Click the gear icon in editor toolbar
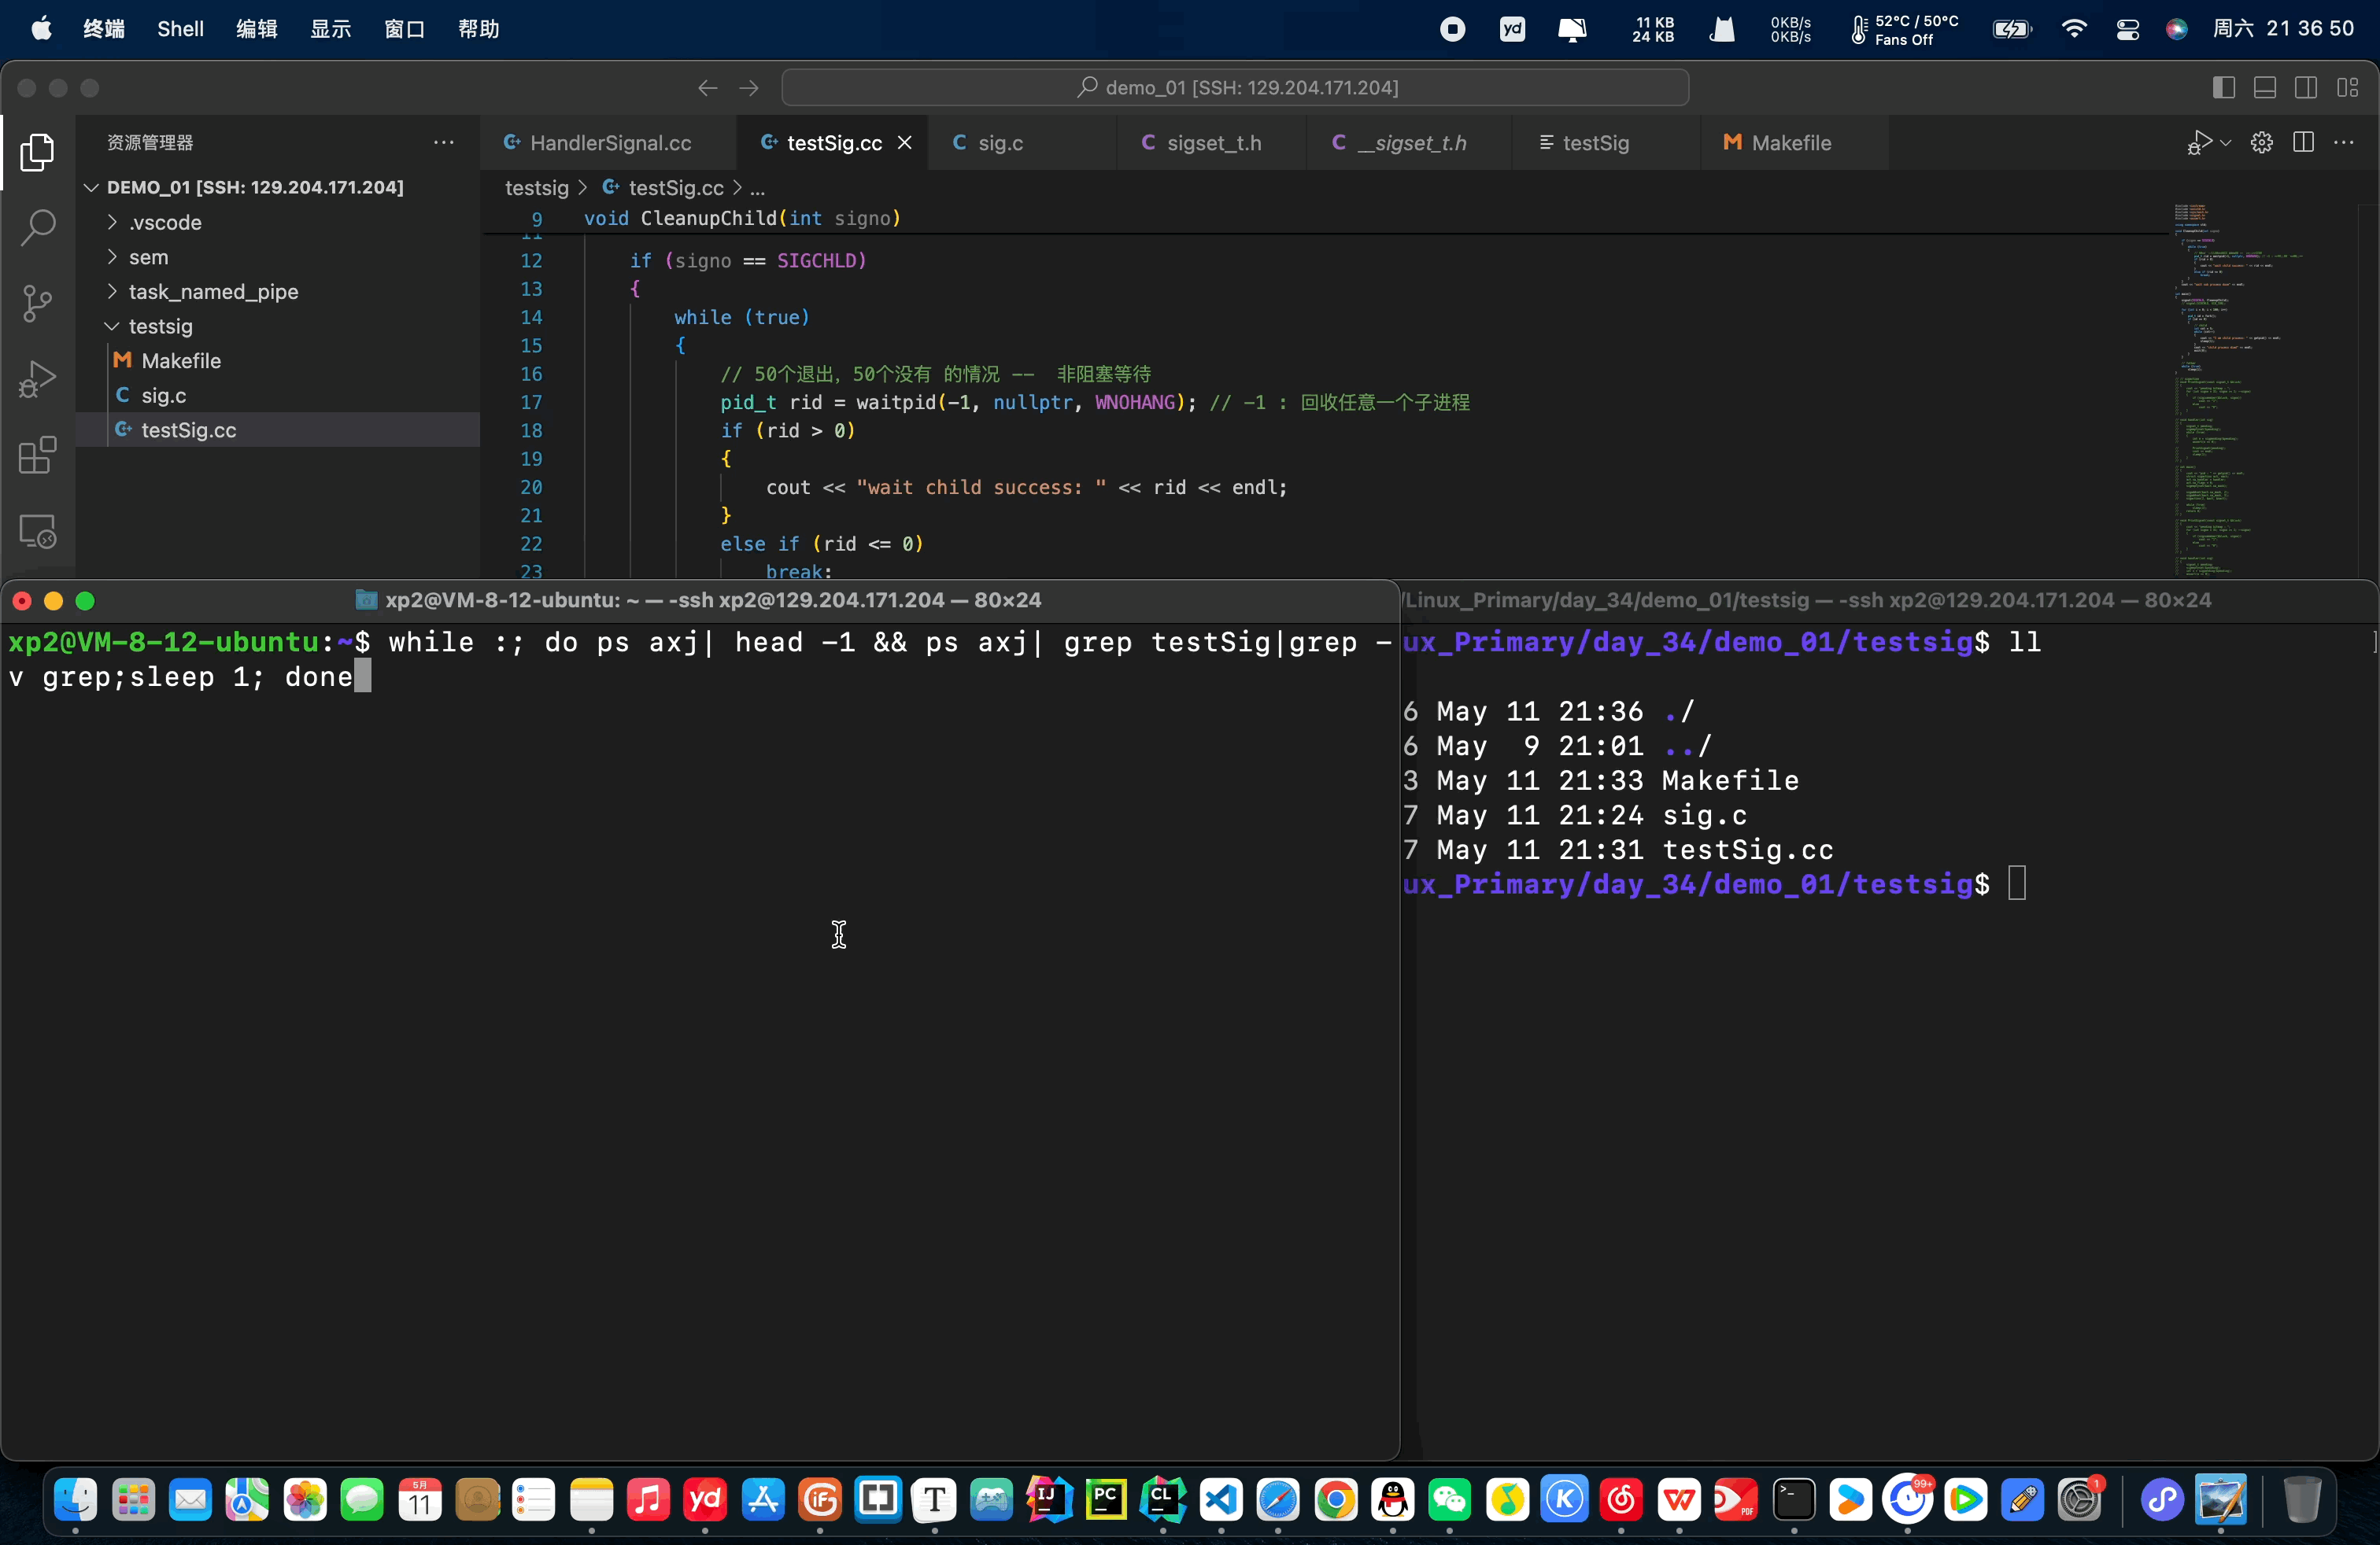2380x1545 pixels. pyautogui.click(x=2262, y=143)
